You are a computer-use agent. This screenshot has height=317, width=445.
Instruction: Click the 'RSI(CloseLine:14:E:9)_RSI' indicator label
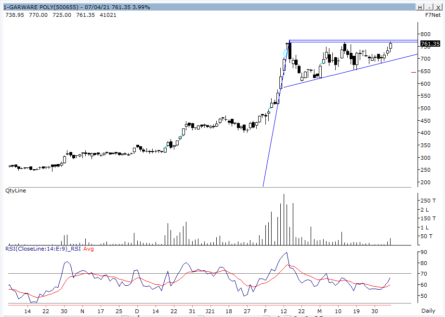tap(43, 249)
